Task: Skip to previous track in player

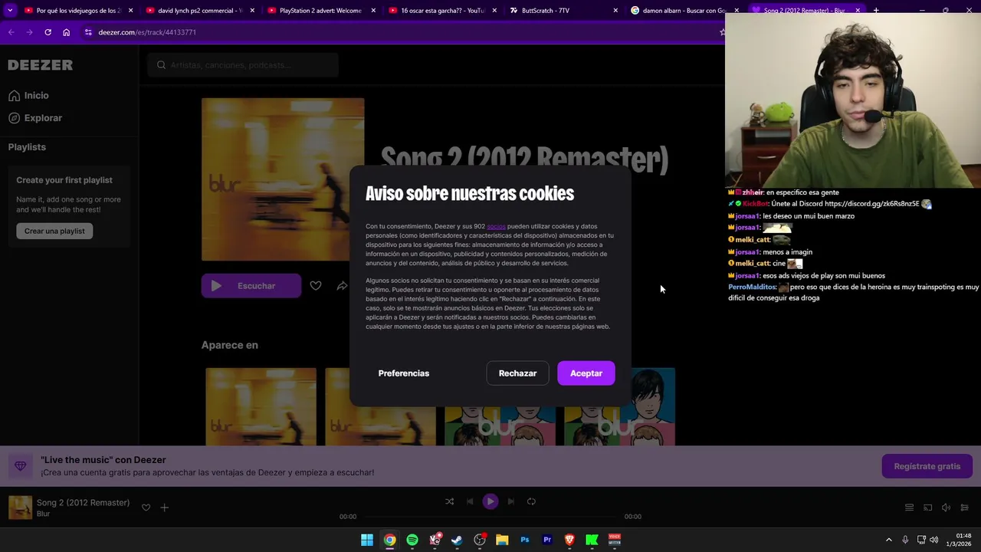Action: pos(470,501)
